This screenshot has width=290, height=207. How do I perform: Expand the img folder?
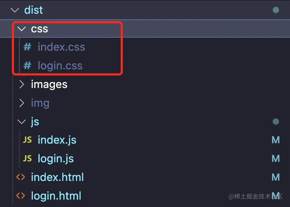[21, 103]
